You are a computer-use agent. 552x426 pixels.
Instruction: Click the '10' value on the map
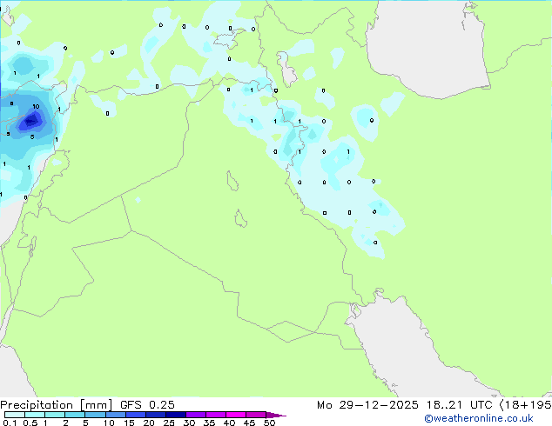click(36, 106)
